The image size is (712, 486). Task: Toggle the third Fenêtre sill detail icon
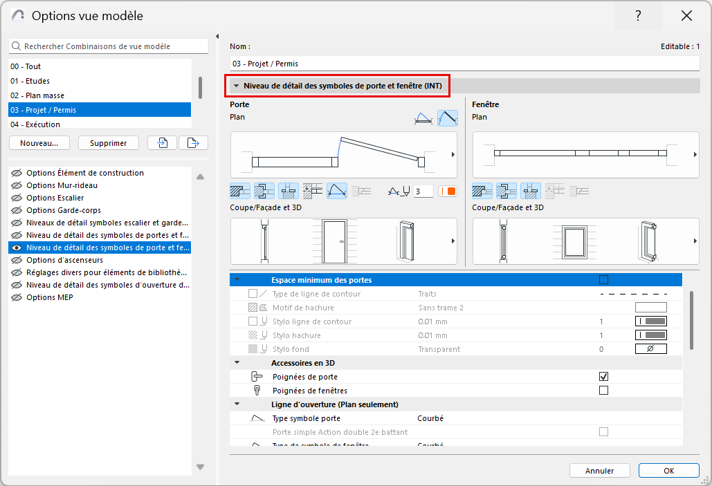[x=530, y=191]
